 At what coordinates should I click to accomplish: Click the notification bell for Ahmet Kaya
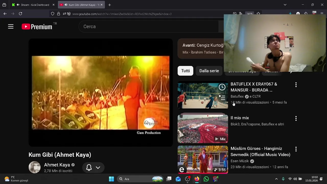click(x=89, y=168)
